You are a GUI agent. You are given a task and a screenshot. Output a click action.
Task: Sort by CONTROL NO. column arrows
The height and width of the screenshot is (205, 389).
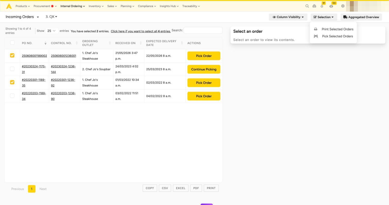pyautogui.click(x=77, y=43)
